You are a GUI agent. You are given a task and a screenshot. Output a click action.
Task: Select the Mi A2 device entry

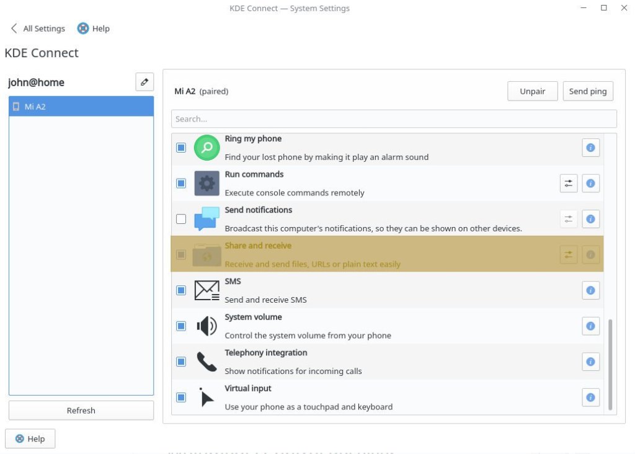tap(81, 106)
